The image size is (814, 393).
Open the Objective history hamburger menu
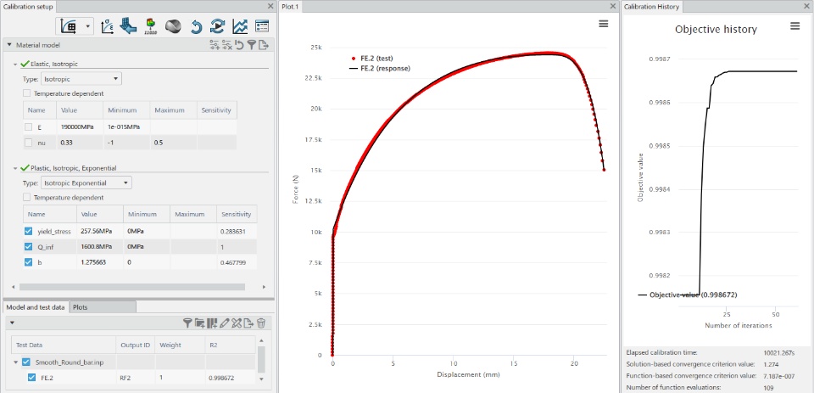(x=794, y=26)
